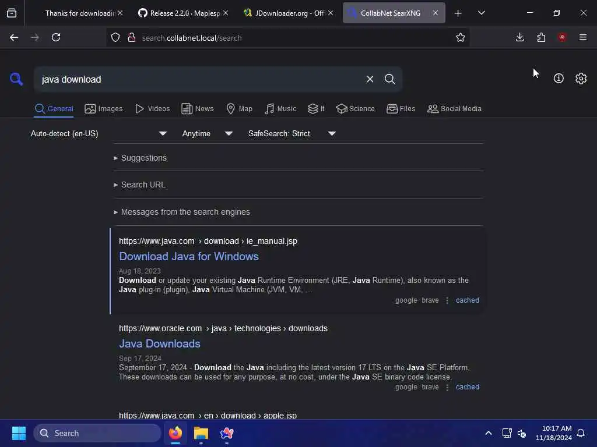
Task: Switch to Release 2.2.0 GitHub tab
Action: [x=182, y=13]
